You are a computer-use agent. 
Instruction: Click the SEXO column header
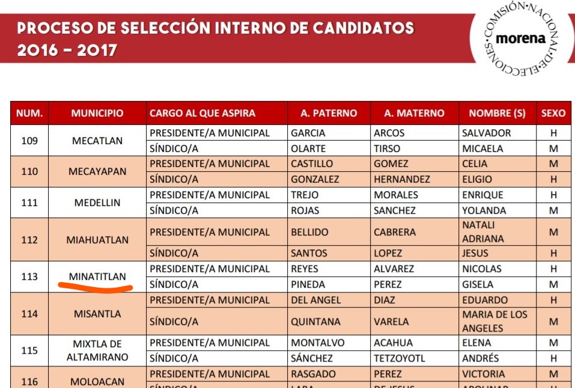[x=553, y=113]
